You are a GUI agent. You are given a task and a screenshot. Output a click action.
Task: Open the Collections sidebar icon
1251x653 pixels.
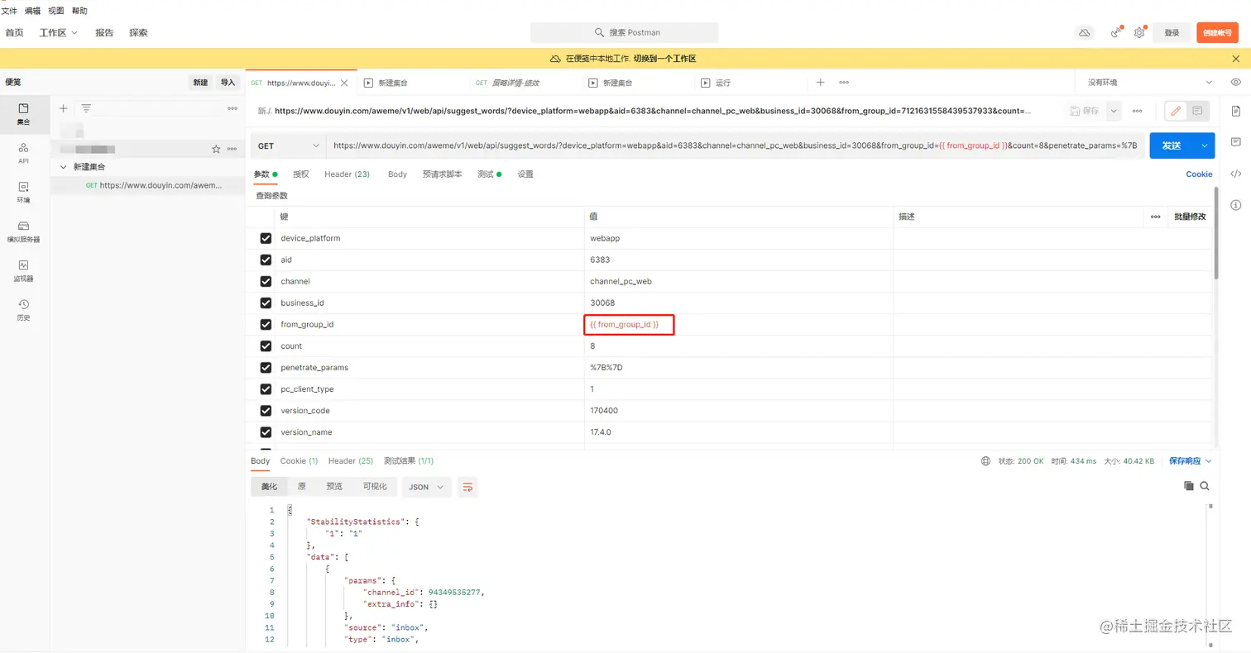coord(23,113)
